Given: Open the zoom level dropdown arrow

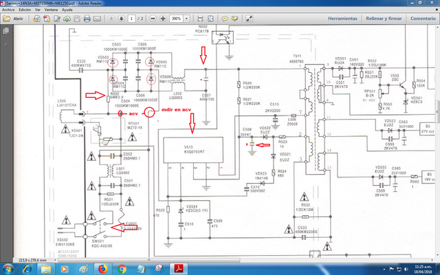Looking at the screenshot, I should tap(187, 19).
